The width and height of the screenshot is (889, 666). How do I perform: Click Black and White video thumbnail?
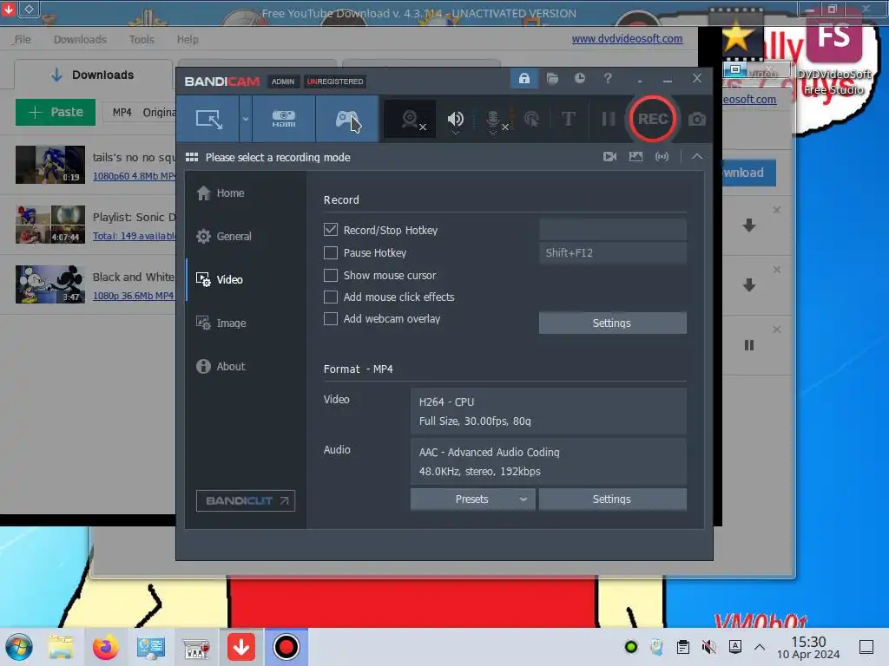[49, 284]
